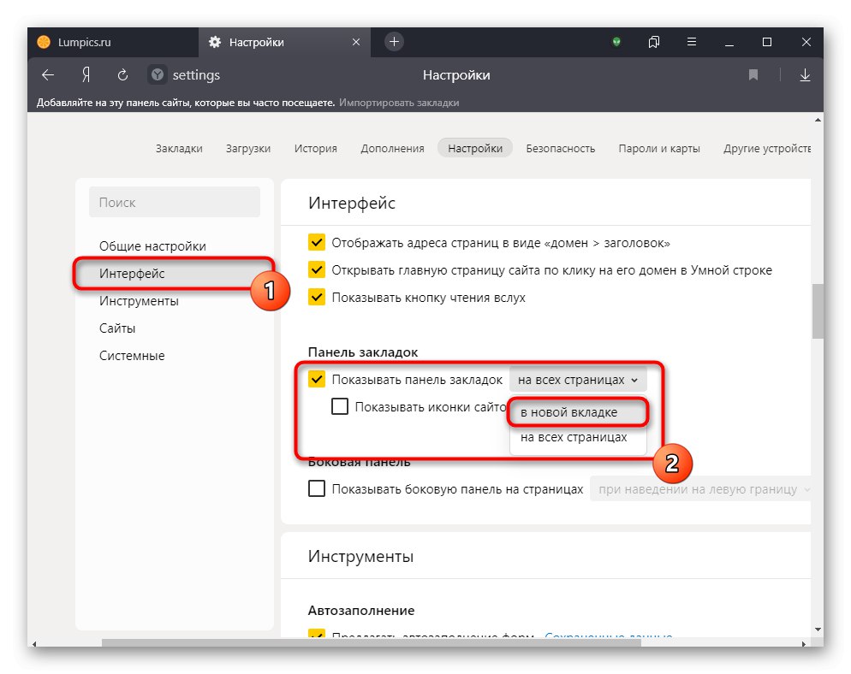This screenshot has width=851, height=674.
Task: Click the Protect shield in the address bar
Action: pyautogui.click(x=157, y=75)
